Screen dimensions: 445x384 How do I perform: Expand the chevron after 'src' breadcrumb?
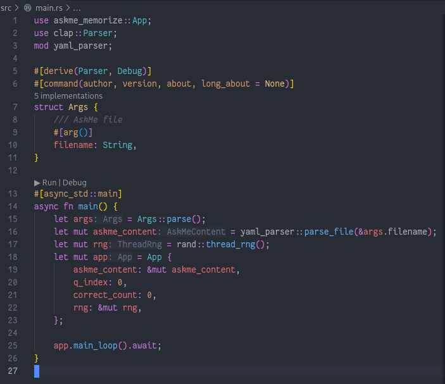click(16, 8)
